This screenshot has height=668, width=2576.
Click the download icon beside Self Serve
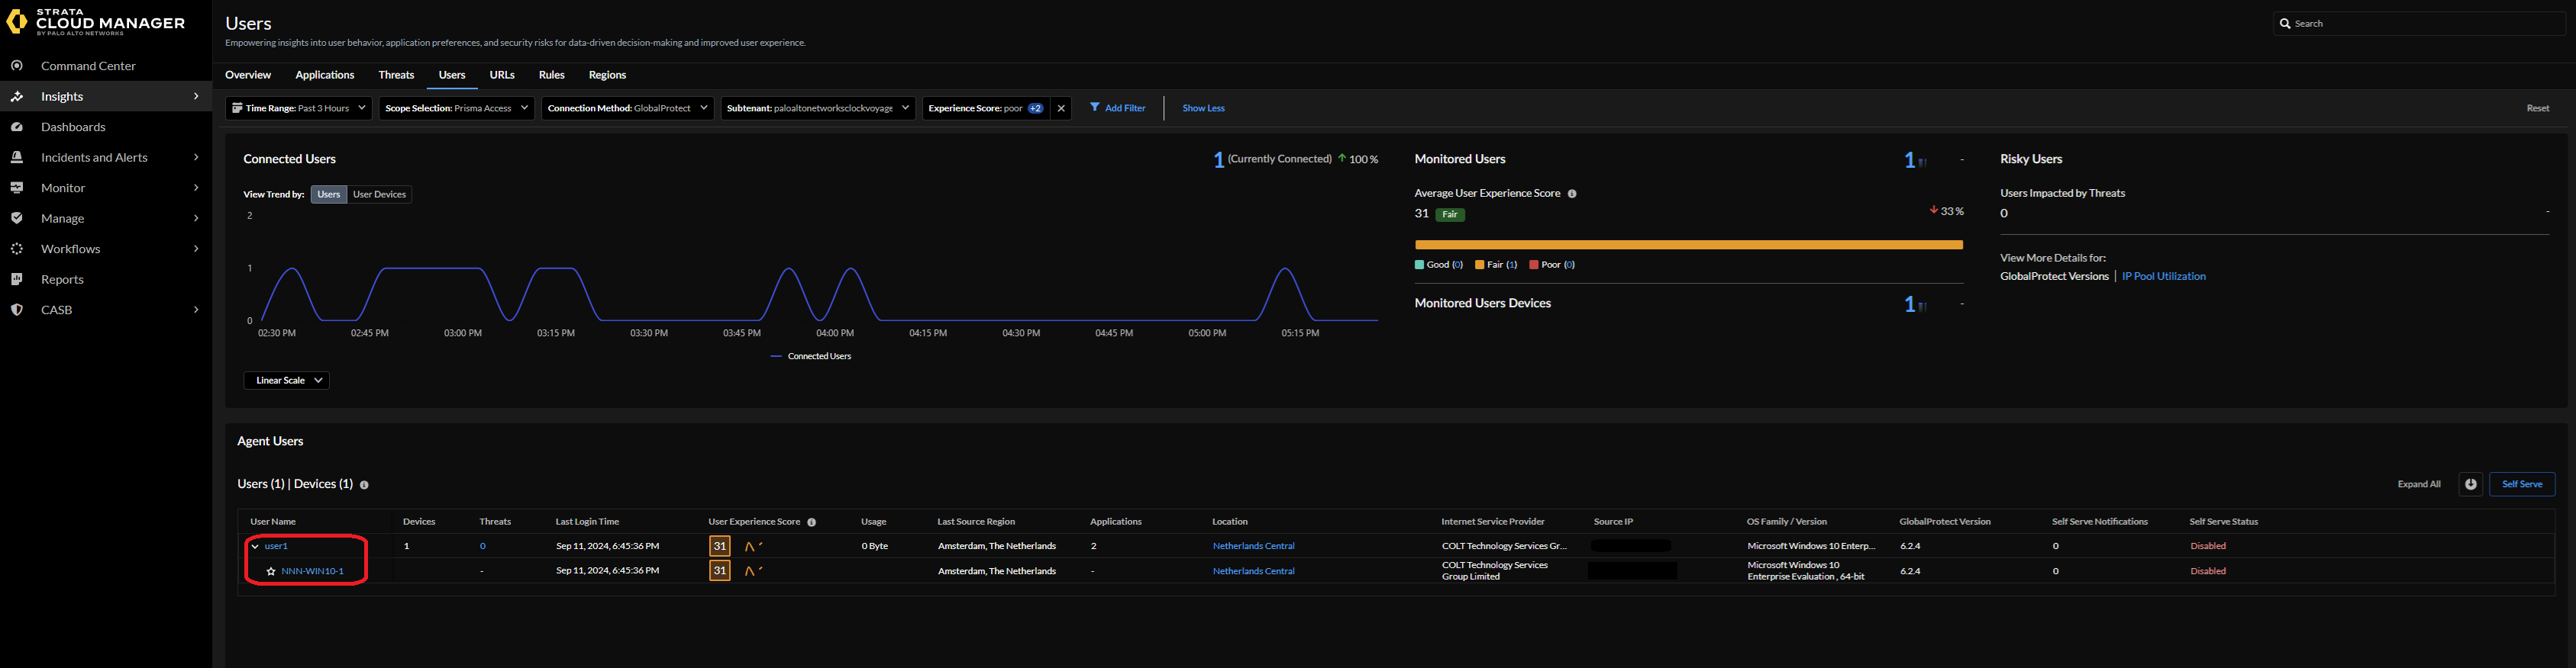click(x=2470, y=484)
